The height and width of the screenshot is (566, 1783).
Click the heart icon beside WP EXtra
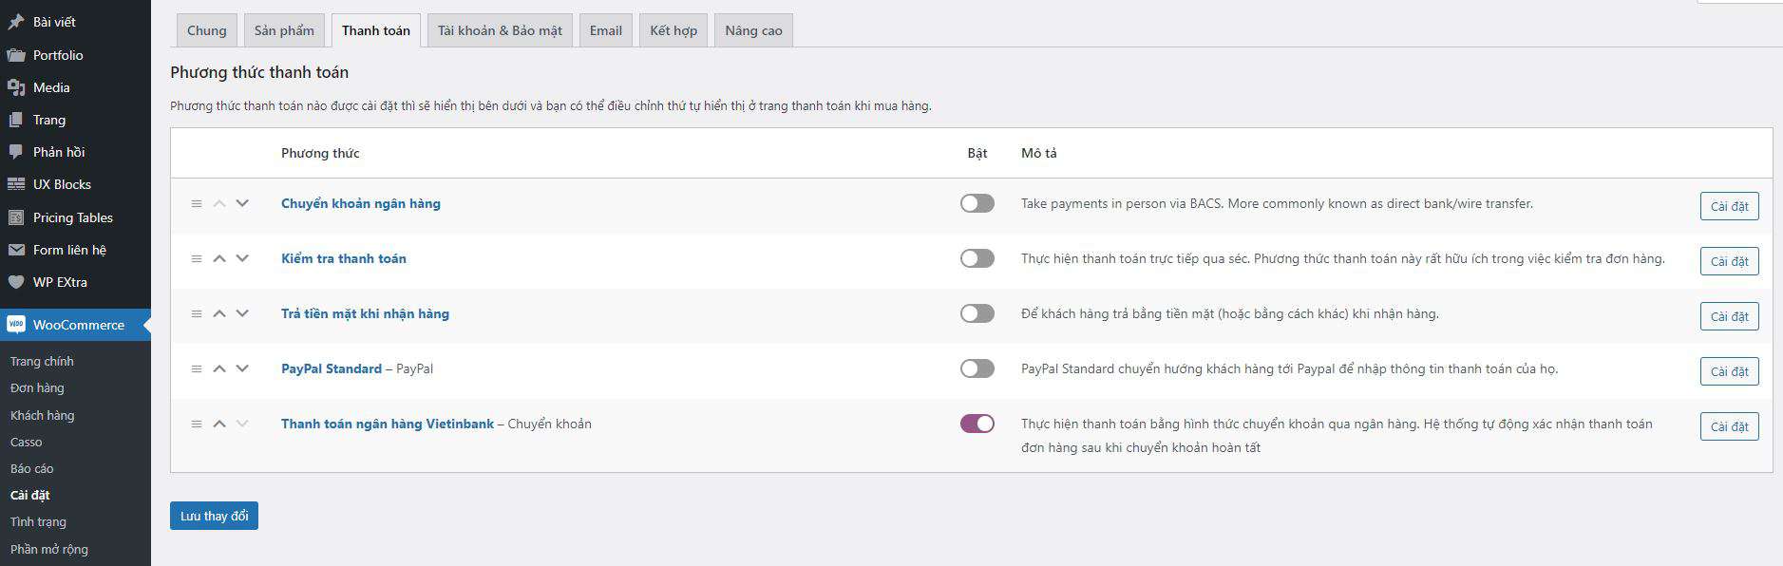pyautogui.click(x=16, y=282)
